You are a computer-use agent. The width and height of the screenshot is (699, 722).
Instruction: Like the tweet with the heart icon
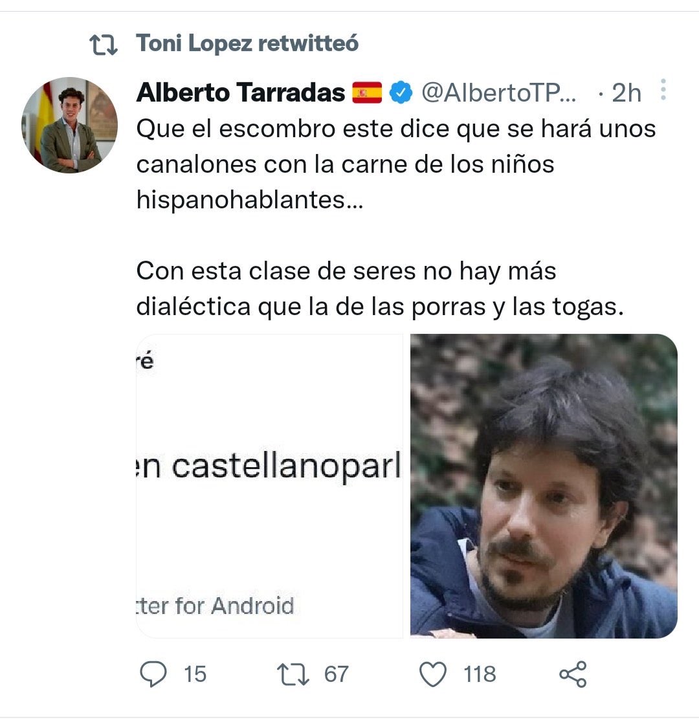click(x=433, y=674)
